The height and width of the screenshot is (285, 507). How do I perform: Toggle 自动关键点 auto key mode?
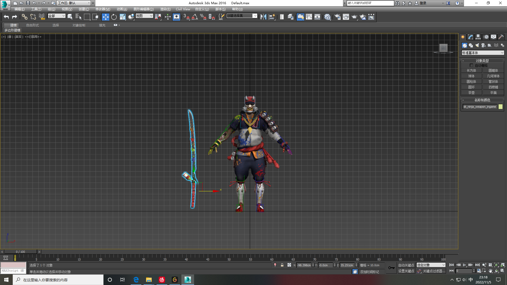click(406, 265)
